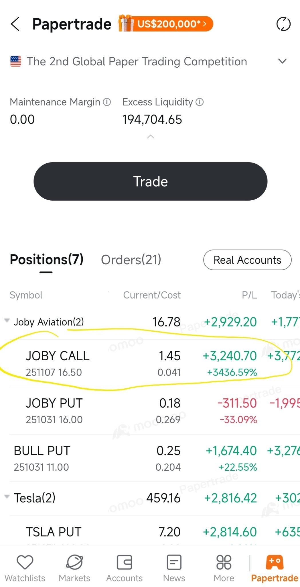Image resolution: width=300 pixels, height=587 pixels.
Task: Tap the back arrow icon
Action: 15,24
